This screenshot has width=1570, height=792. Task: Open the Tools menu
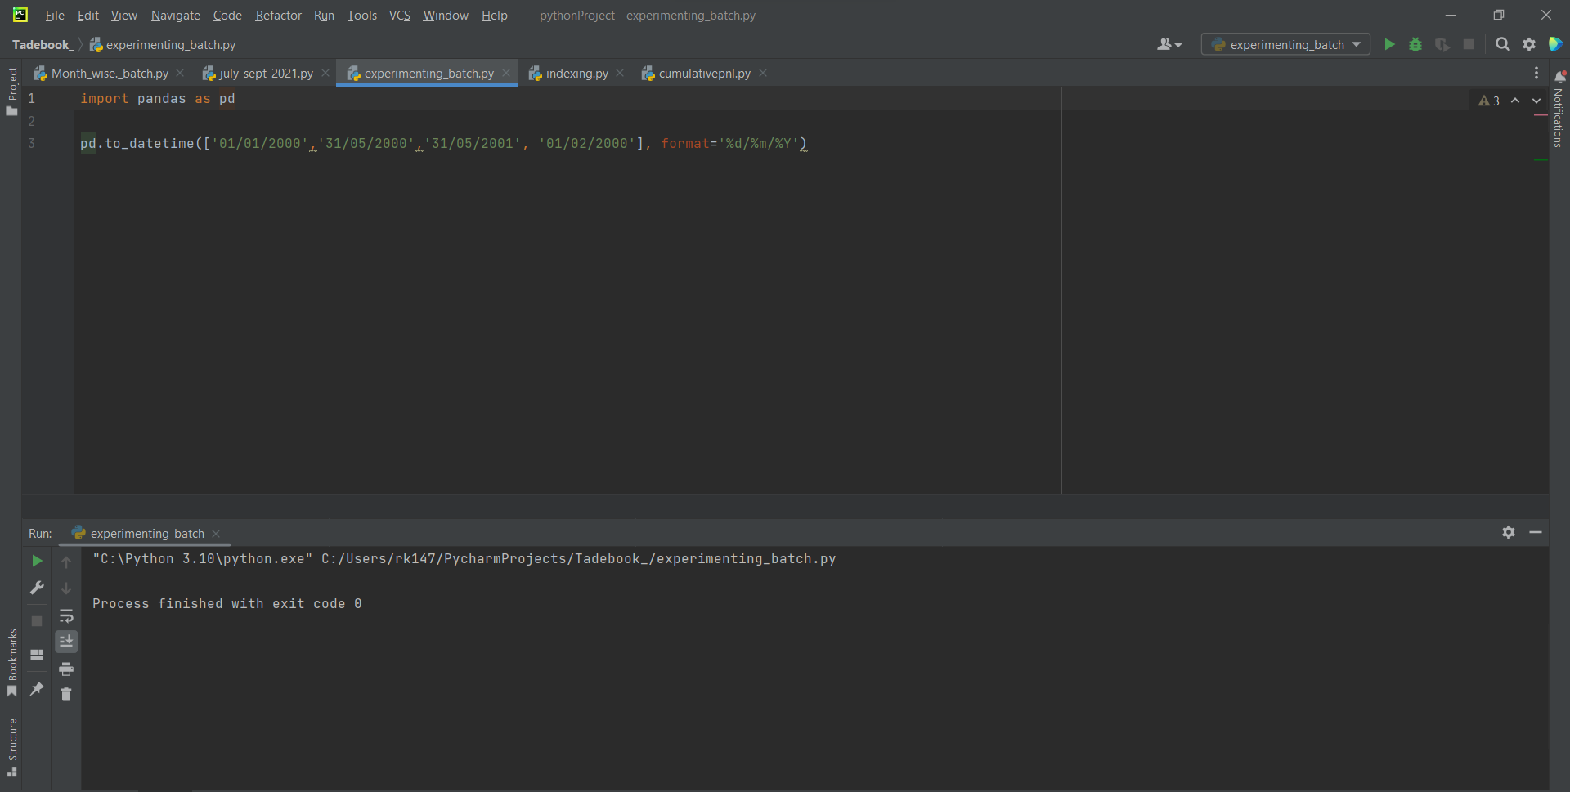pos(361,15)
